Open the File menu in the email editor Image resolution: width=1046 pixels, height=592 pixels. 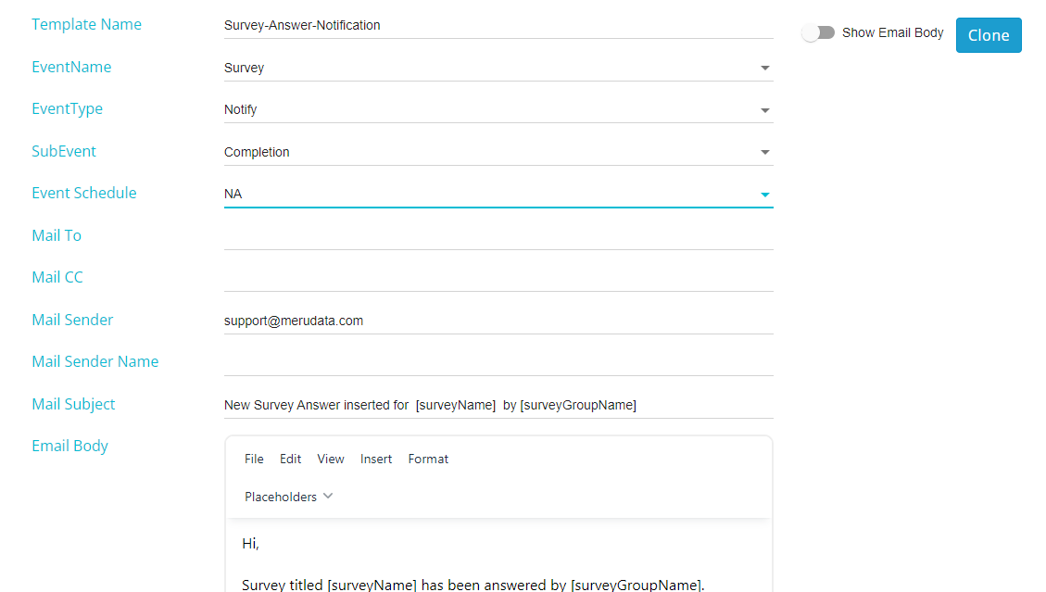pos(254,460)
